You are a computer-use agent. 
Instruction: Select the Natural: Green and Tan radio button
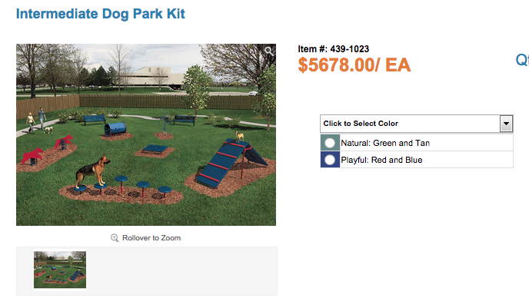(330, 143)
